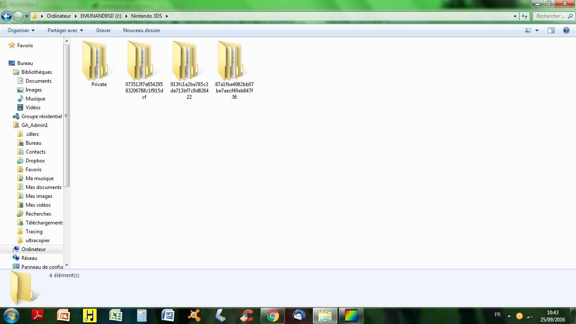This screenshot has height=324, width=576.
Task: Click the FR language indicator
Action: coord(498,315)
